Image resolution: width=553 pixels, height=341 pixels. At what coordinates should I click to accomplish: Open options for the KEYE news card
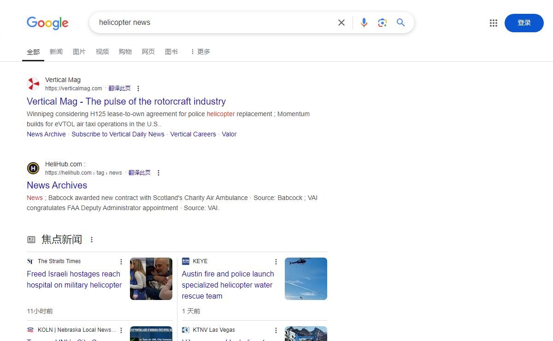click(x=276, y=262)
